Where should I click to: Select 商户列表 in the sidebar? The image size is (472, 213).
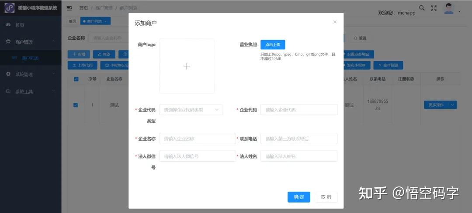click(31, 58)
